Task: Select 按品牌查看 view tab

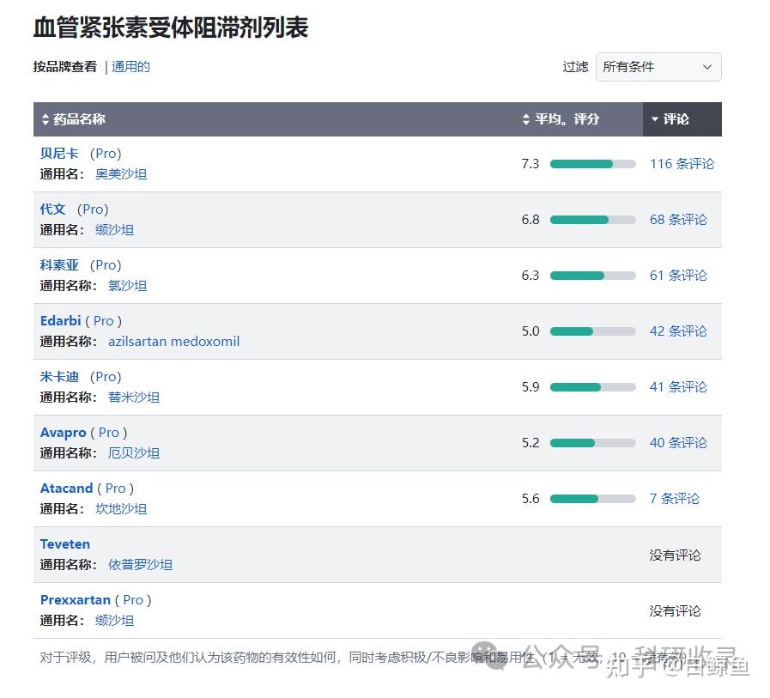Action: tap(65, 67)
